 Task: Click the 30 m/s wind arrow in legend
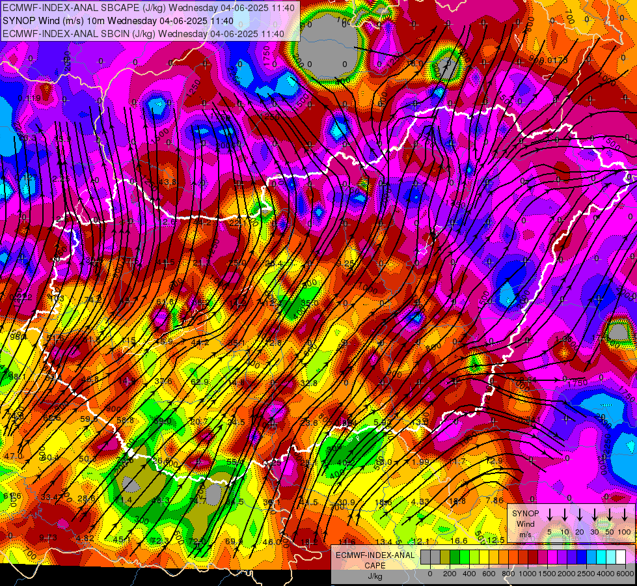click(594, 514)
